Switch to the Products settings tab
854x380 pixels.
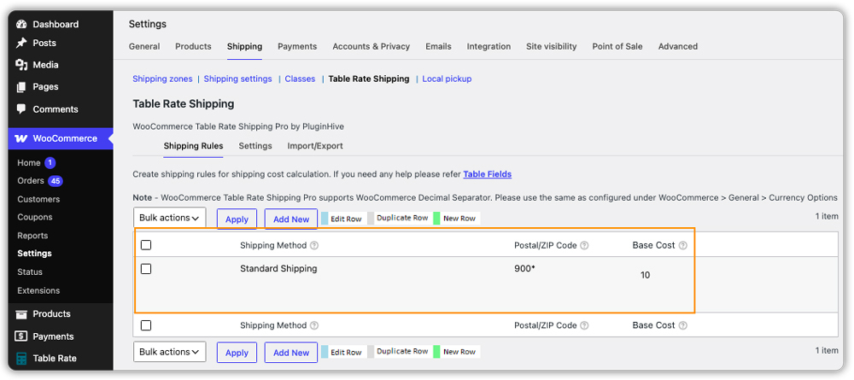[x=193, y=46]
